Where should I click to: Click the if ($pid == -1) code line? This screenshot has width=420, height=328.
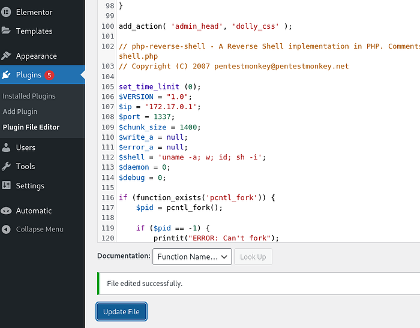tap(173, 228)
